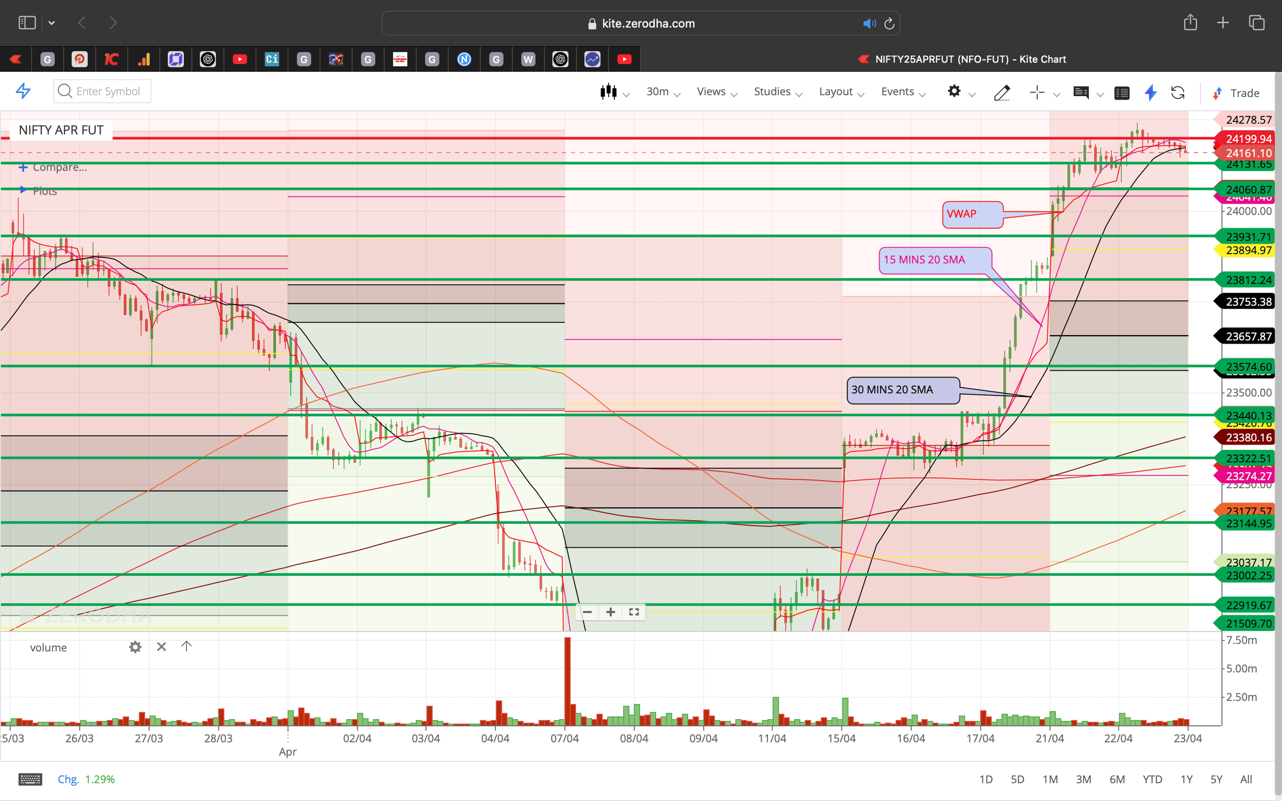Refresh the chart using the reload icon
The image size is (1282, 801).
[1178, 93]
